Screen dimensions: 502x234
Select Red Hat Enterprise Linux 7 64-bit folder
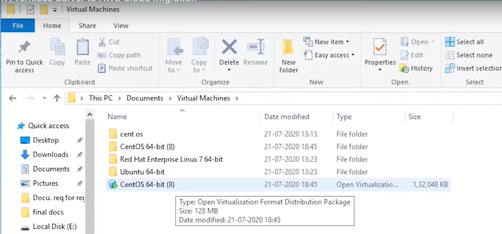point(166,159)
